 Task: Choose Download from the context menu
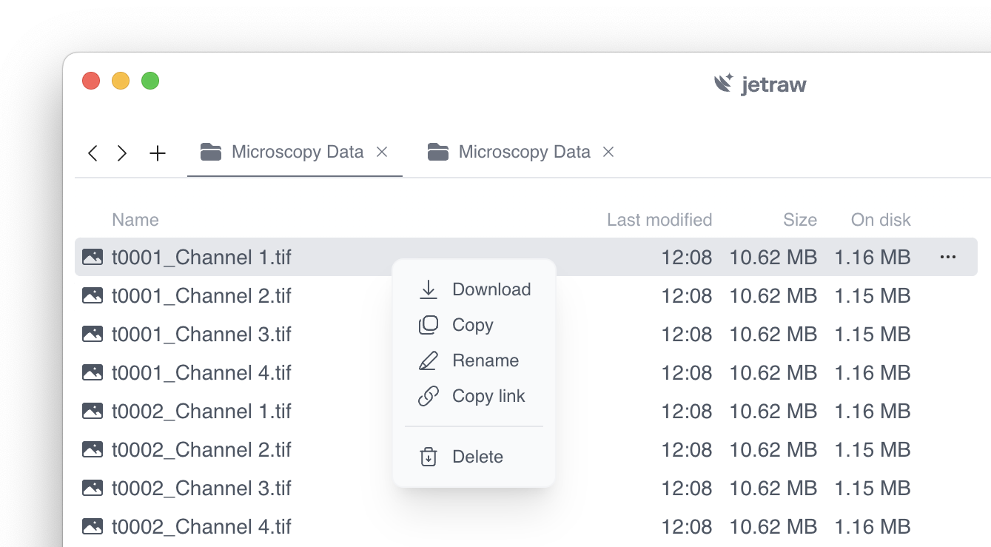click(x=491, y=289)
